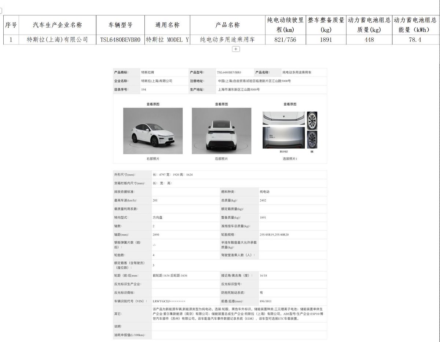Click wheelbase value 2890
This screenshot has width=440, height=342.
156,234
